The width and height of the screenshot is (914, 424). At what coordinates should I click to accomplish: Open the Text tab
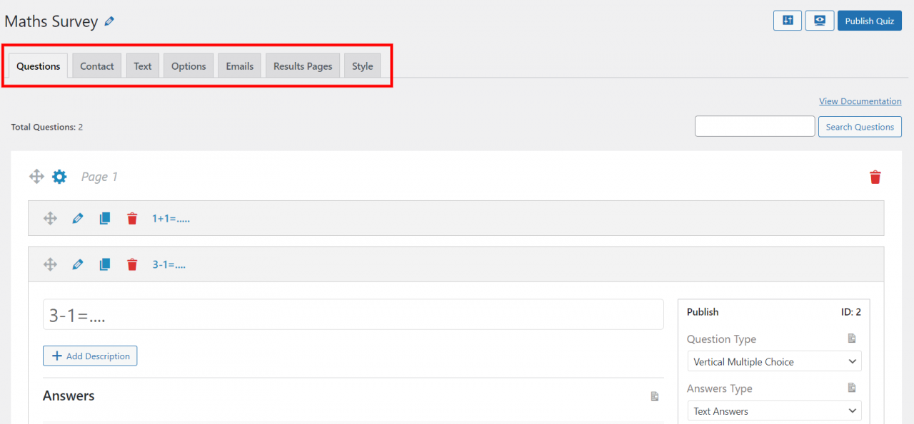143,66
